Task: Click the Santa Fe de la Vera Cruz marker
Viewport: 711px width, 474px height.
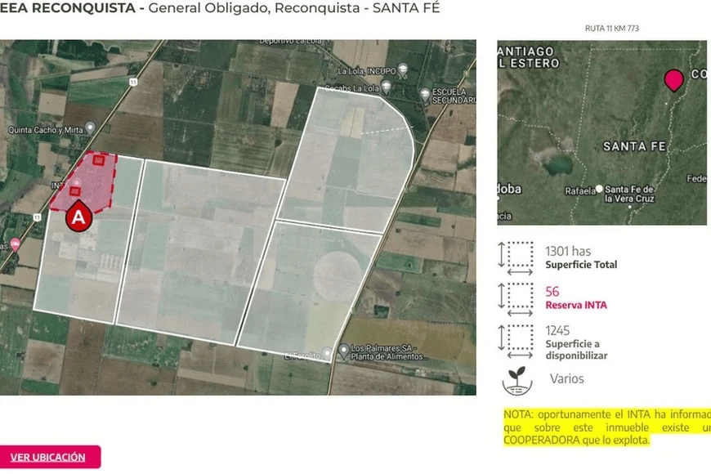Action: point(600,188)
